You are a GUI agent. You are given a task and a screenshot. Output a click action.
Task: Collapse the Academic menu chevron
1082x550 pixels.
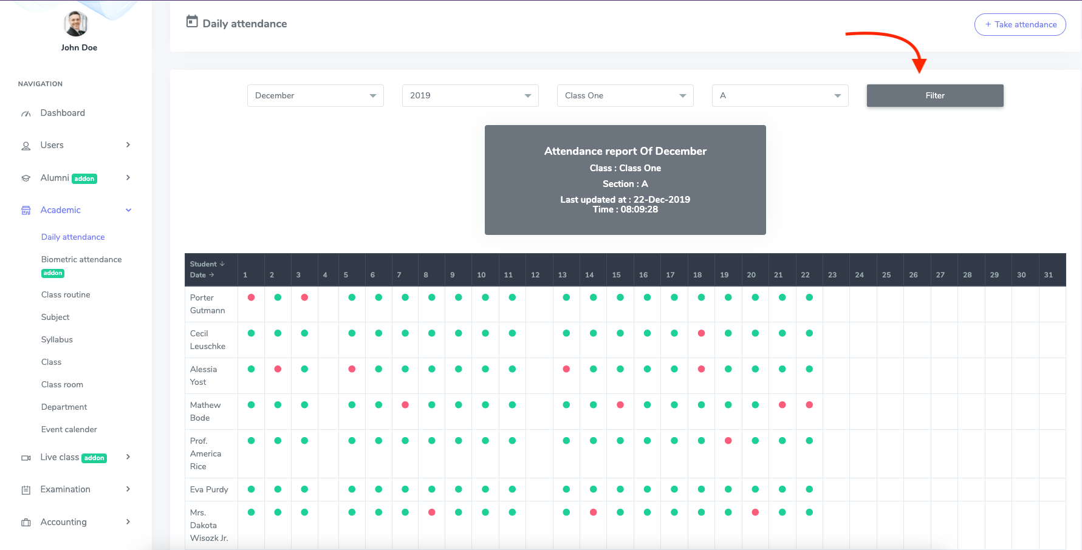[x=128, y=210]
